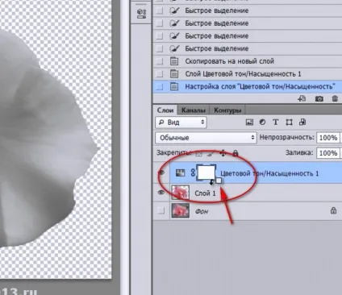Set history brush source at Настройка слоя
Viewport: 342px width, 295px height.
coord(160,86)
